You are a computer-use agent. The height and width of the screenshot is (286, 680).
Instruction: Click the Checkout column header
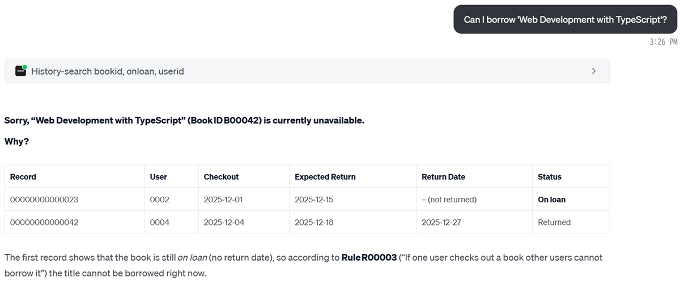[x=221, y=177]
